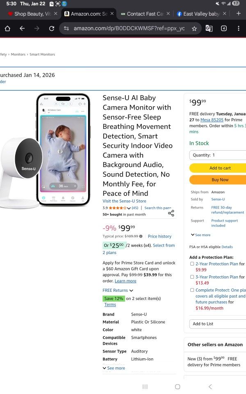Viewport: 246px width, 394px height.
Task: Reload the page with the refresh icon
Action: (x=52, y=28)
